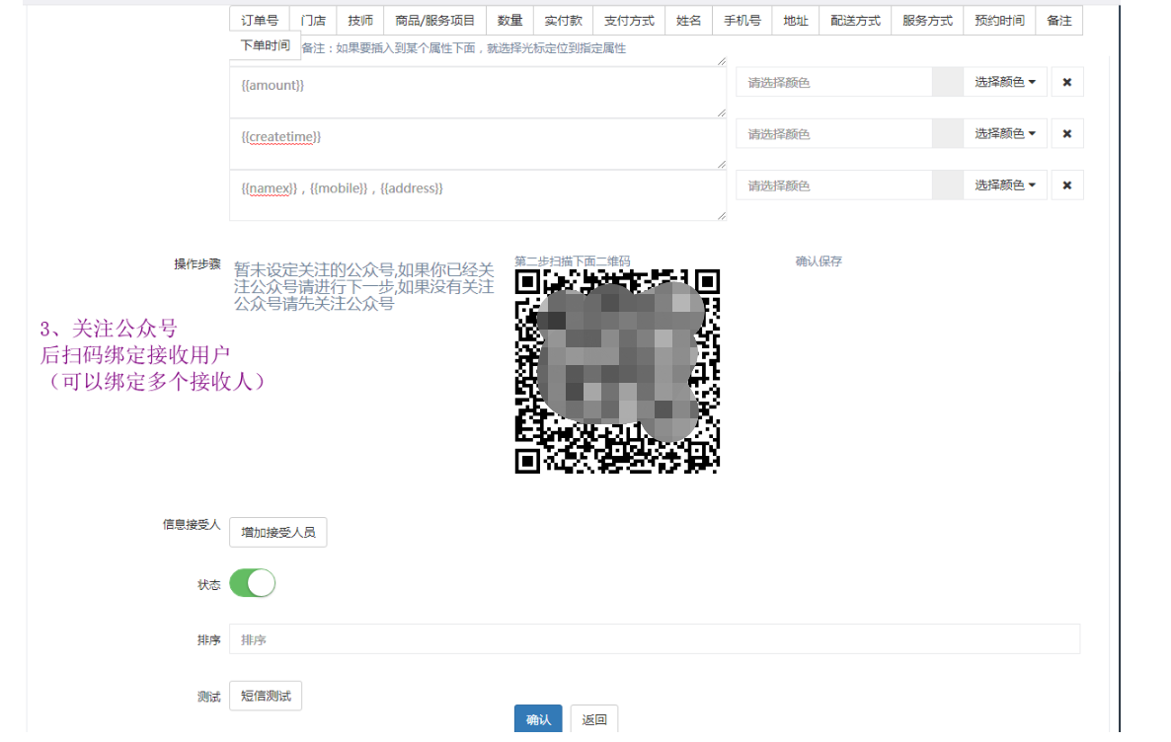This screenshot has width=1171, height=742.
Task: Click into the {{createtime}} text area
Action: pyautogui.click(x=478, y=143)
